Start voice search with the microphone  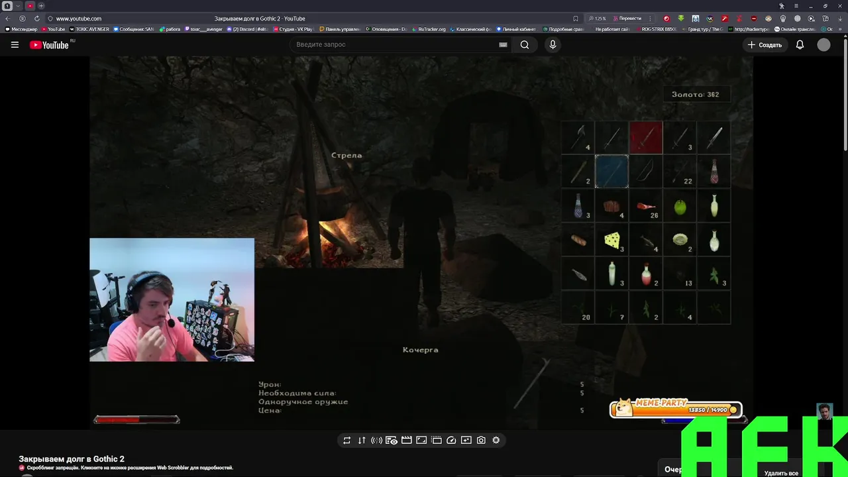coord(553,44)
